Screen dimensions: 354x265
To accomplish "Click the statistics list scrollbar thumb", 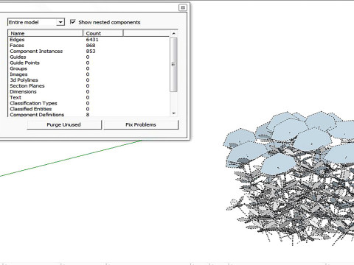I will pyautogui.click(x=173, y=64).
